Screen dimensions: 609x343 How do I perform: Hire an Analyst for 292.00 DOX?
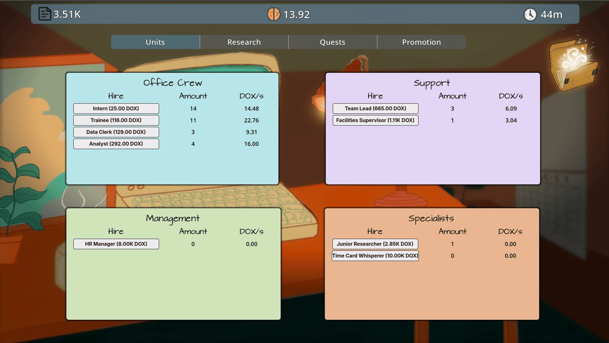click(116, 144)
